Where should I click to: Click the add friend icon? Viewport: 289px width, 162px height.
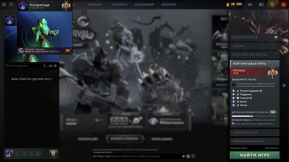pyautogui.click(x=51, y=66)
